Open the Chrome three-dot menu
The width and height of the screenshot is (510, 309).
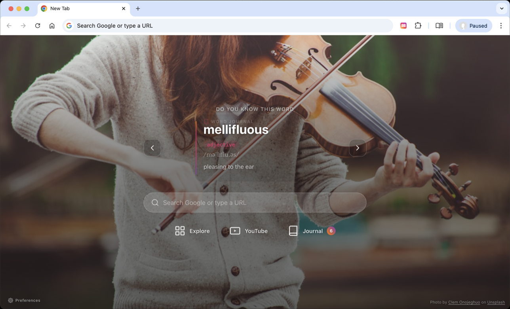click(x=501, y=25)
